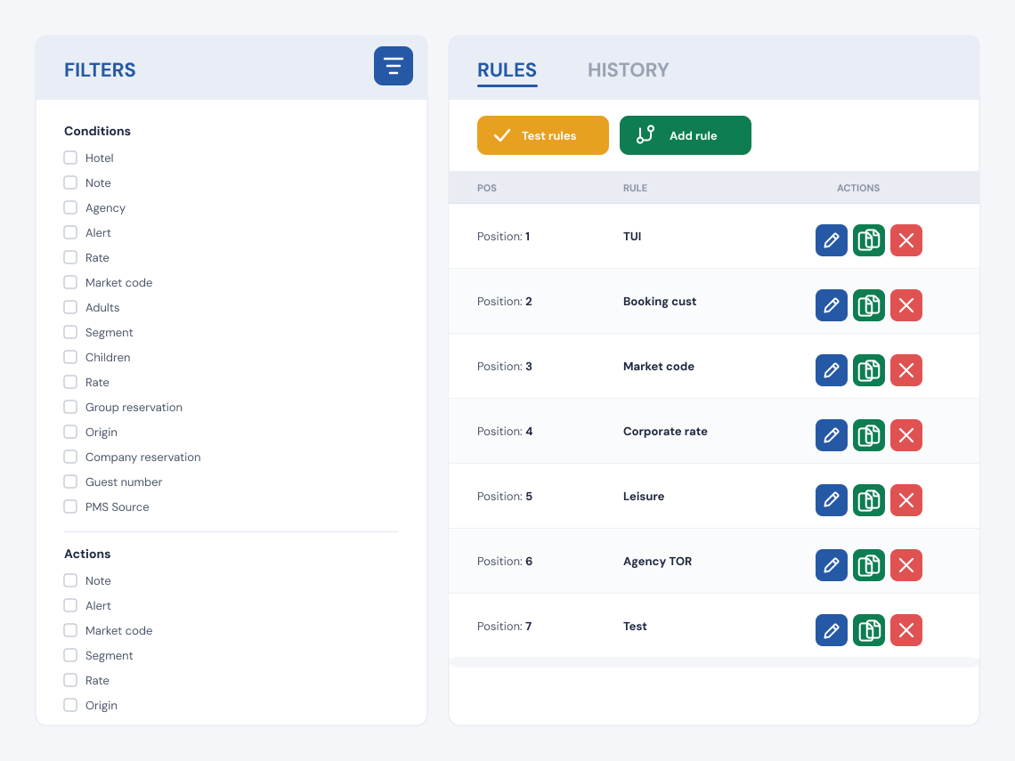The height and width of the screenshot is (761, 1015).
Task: Check Origin under Actions
Action: [70, 705]
